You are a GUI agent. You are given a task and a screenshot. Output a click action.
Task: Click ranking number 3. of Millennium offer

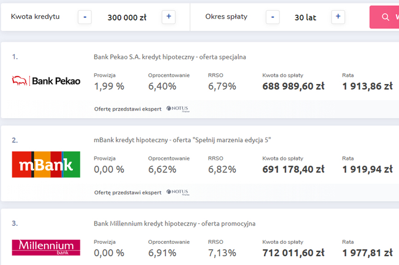click(15, 223)
